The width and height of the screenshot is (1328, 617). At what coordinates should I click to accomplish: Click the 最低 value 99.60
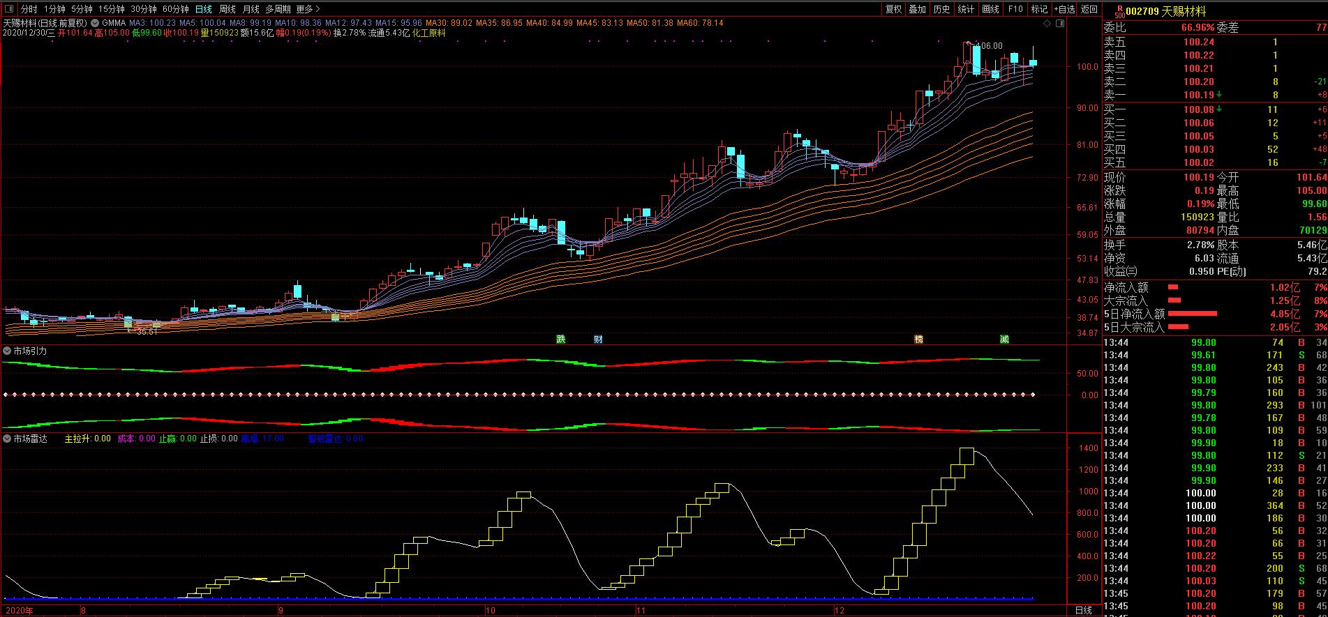point(1315,204)
